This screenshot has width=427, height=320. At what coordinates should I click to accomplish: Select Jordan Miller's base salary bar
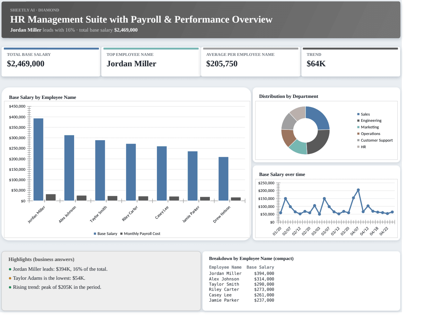tap(38, 159)
